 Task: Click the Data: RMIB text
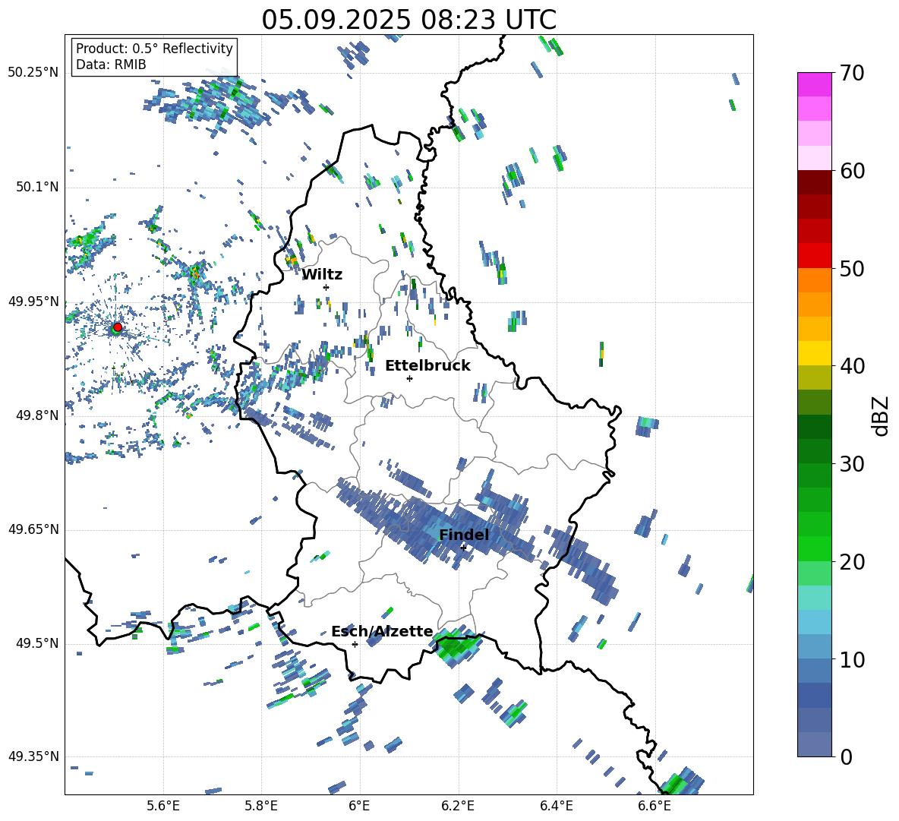(111, 65)
